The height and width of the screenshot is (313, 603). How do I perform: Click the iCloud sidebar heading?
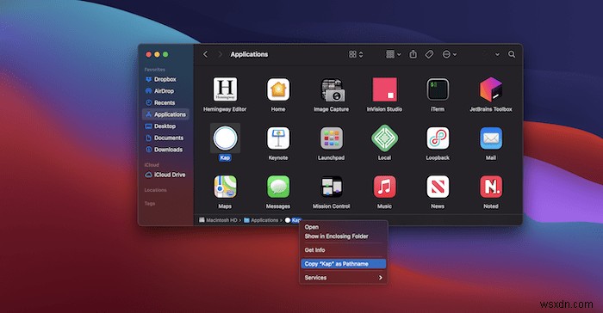(152, 165)
